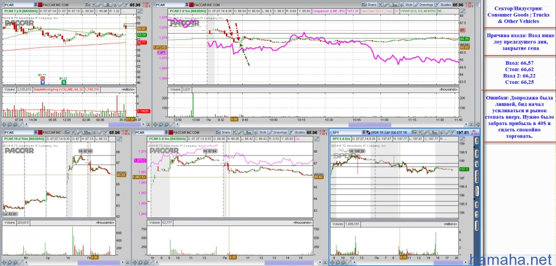The width and height of the screenshot is (556, 266).
Task: Open the DB tab in the right sidebar
Action: pos(477,205)
